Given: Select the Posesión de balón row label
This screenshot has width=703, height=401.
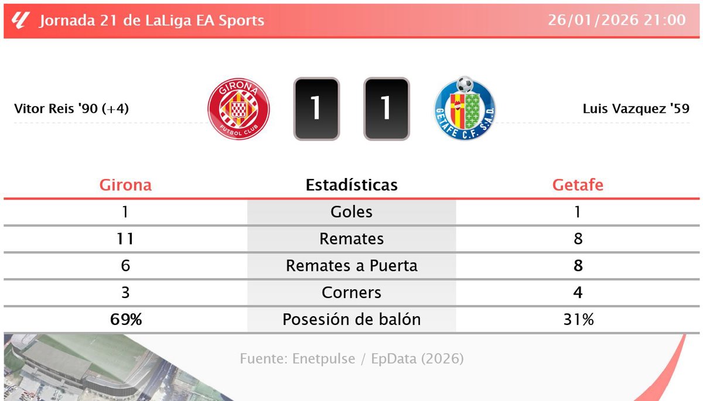Looking at the screenshot, I should tap(351, 320).
